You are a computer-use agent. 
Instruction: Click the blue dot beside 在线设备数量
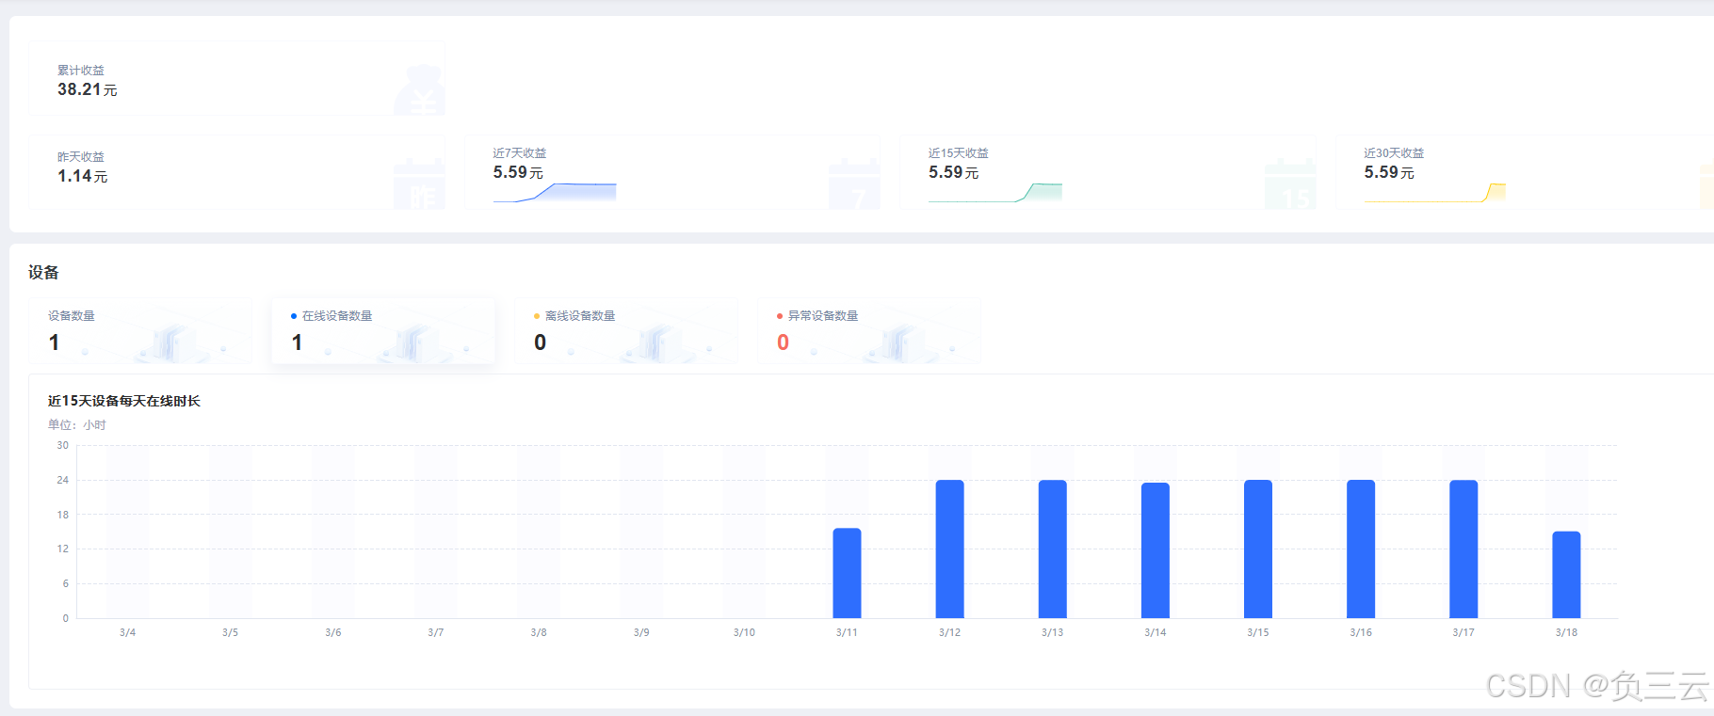[294, 316]
